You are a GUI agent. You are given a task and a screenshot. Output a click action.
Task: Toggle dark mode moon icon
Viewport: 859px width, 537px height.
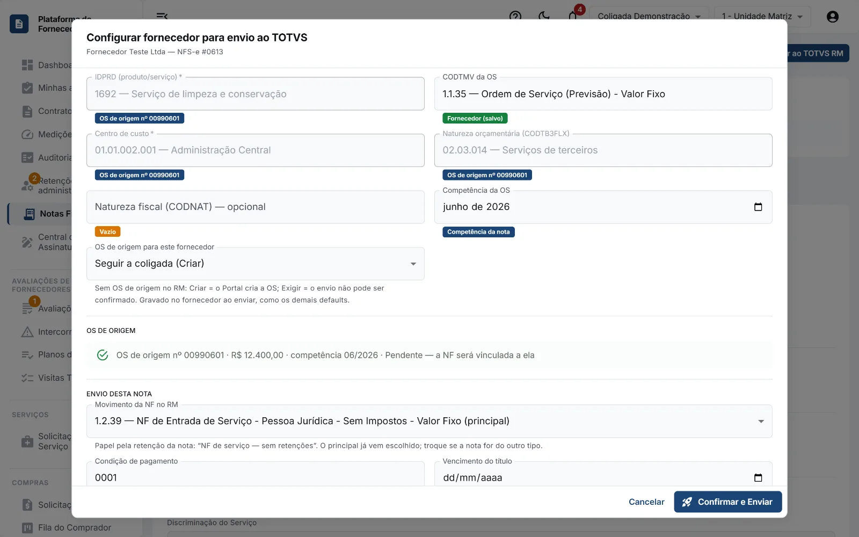(544, 16)
